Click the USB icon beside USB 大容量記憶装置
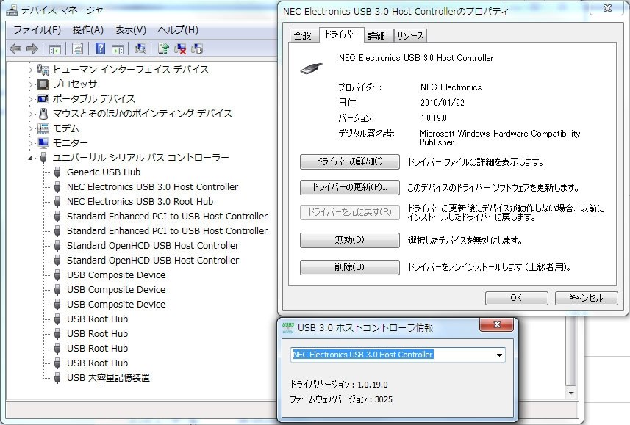This screenshot has width=630, height=425. [57, 378]
